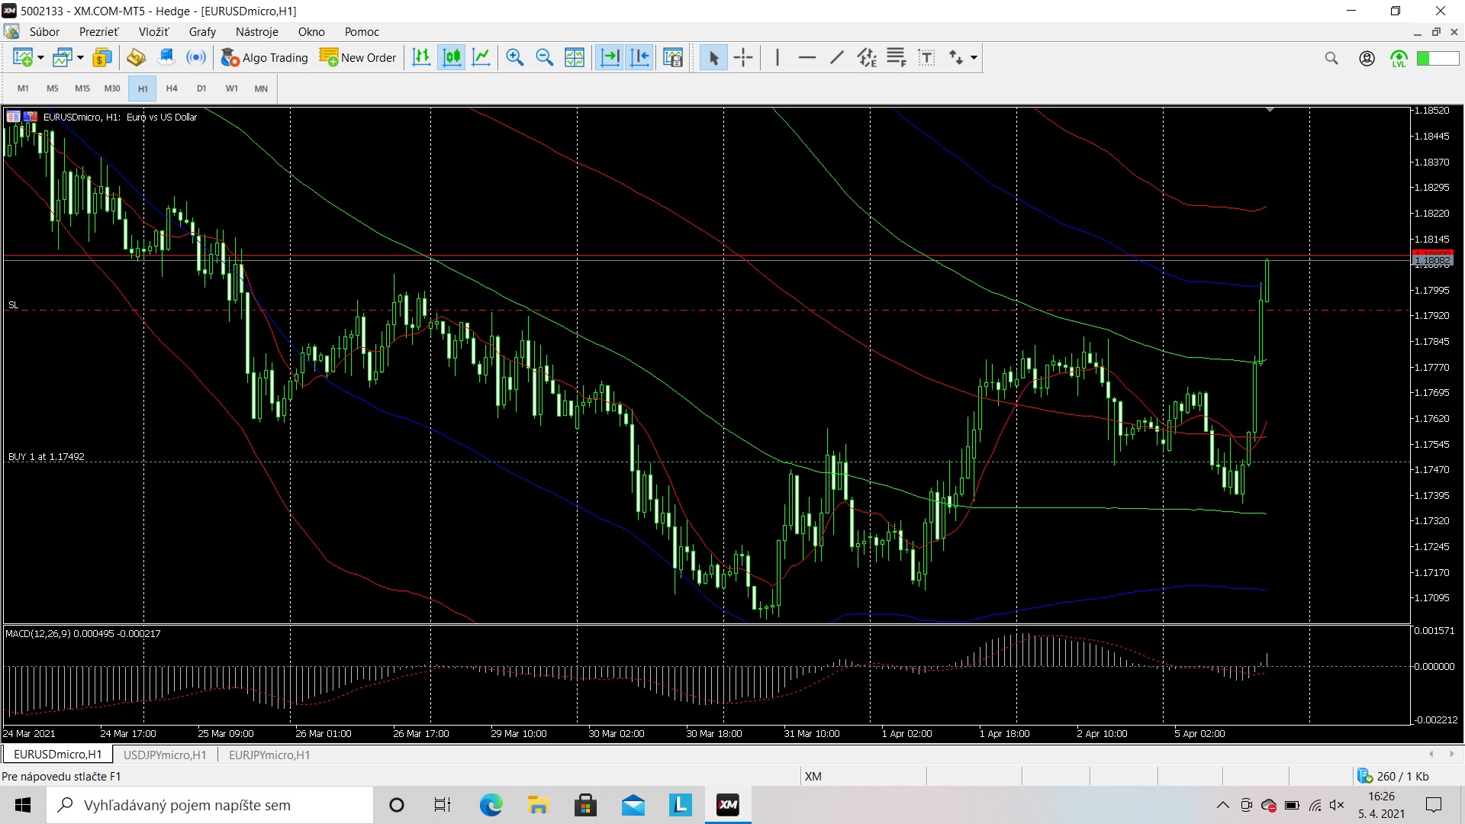Open the VPS cloud hosting icon
This screenshot has width=1465, height=824.
[166, 57]
